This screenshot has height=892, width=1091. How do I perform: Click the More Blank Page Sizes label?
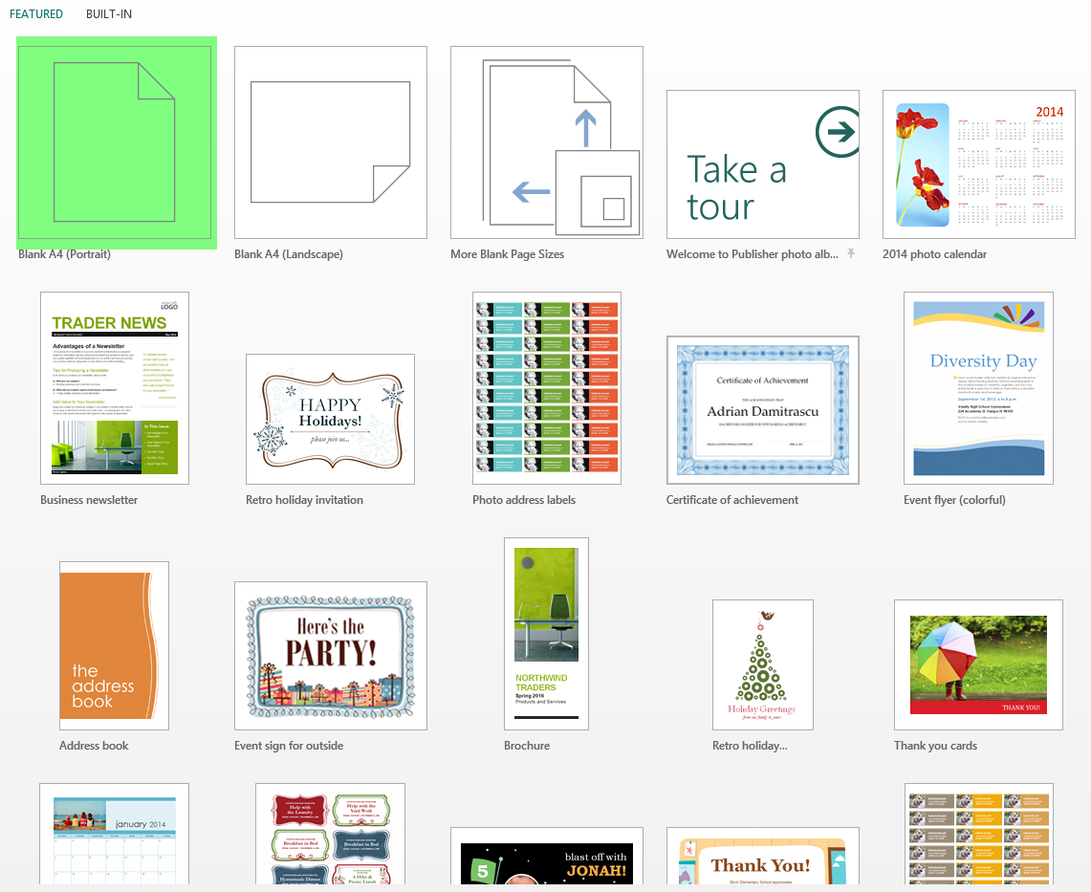tap(507, 254)
